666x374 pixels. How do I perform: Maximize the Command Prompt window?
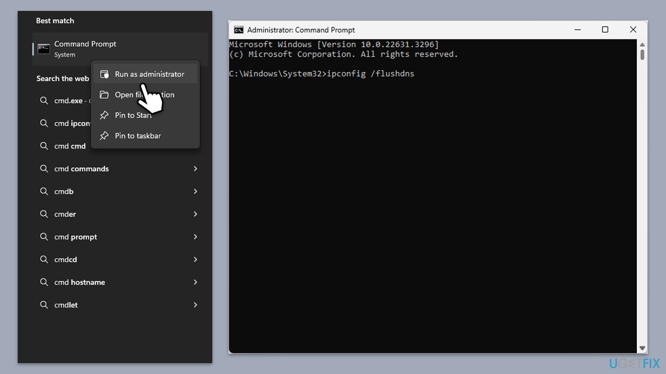coord(605,30)
